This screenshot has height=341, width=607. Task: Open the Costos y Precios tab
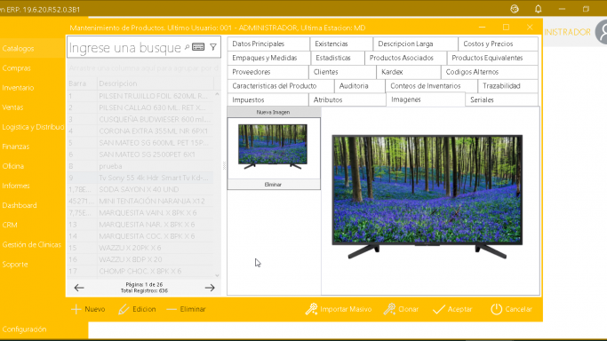pyautogui.click(x=499, y=44)
